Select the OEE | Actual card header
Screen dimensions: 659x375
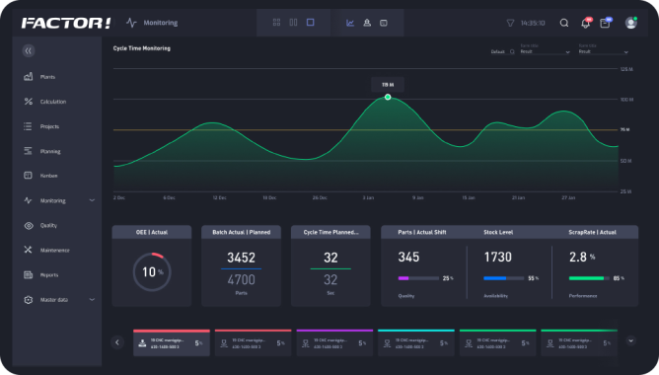coord(152,232)
